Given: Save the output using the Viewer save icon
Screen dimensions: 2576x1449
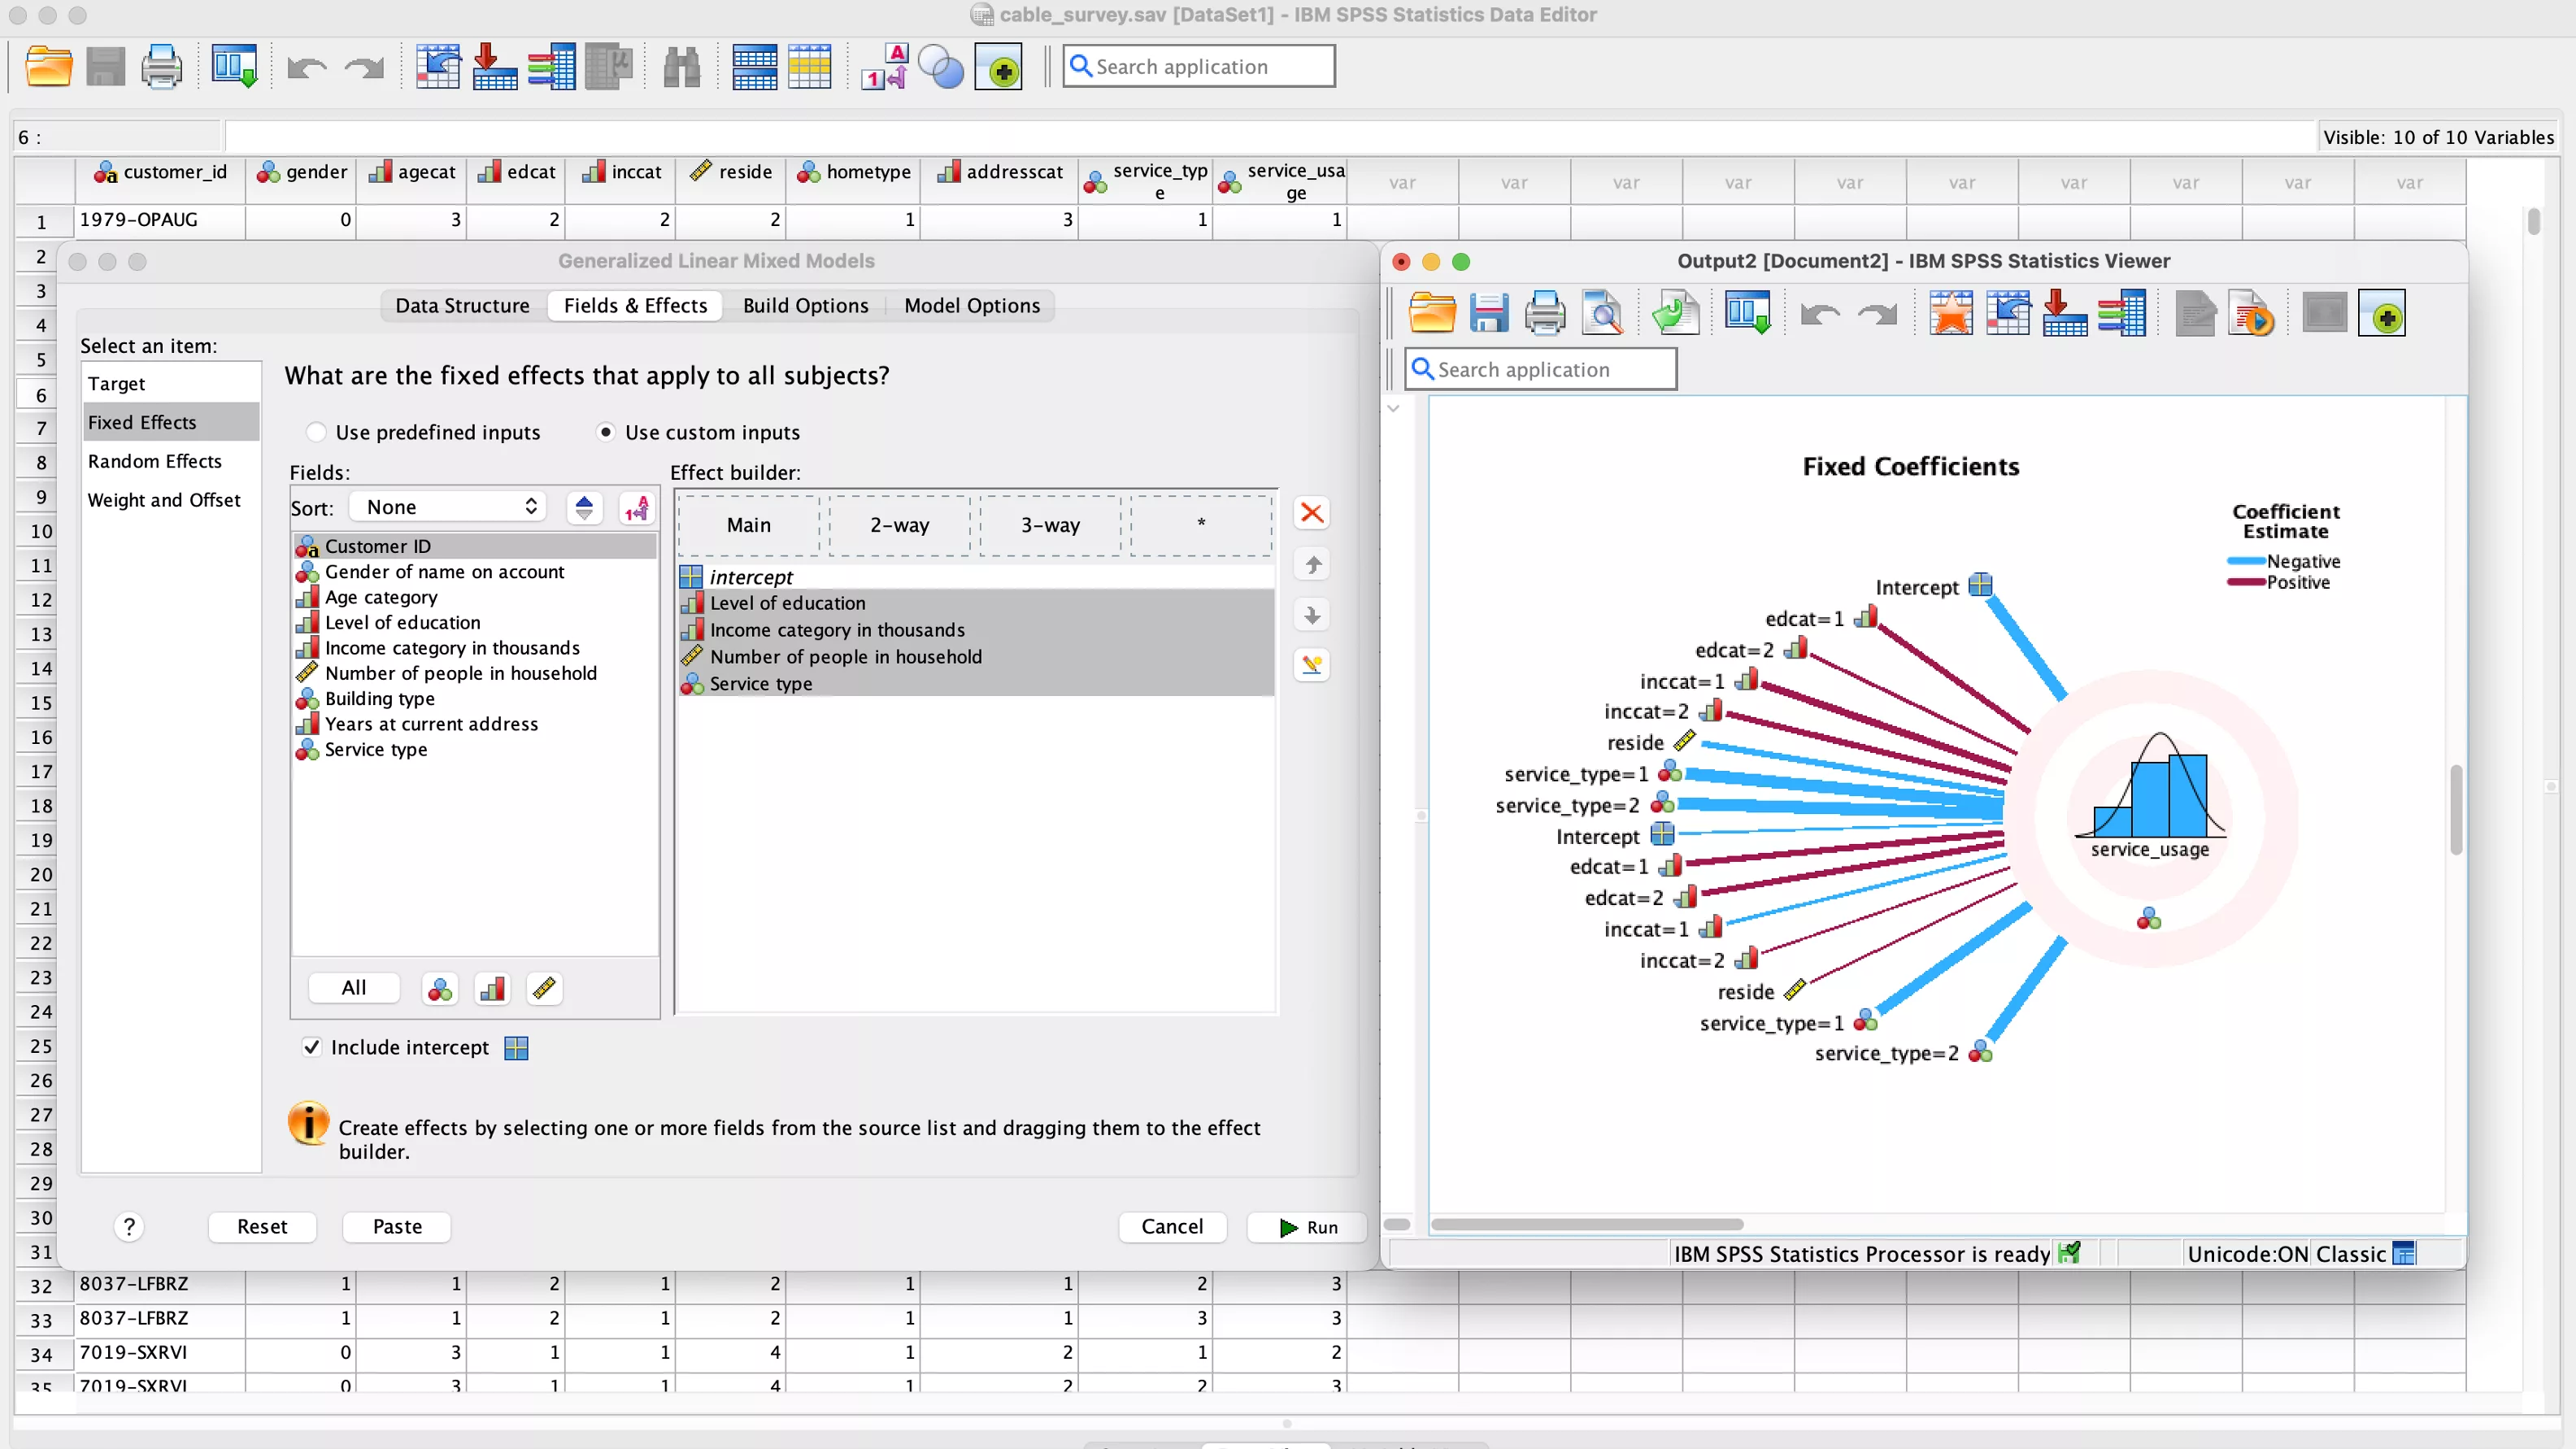Looking at the screenshot, I should (x=1489, y=312).
